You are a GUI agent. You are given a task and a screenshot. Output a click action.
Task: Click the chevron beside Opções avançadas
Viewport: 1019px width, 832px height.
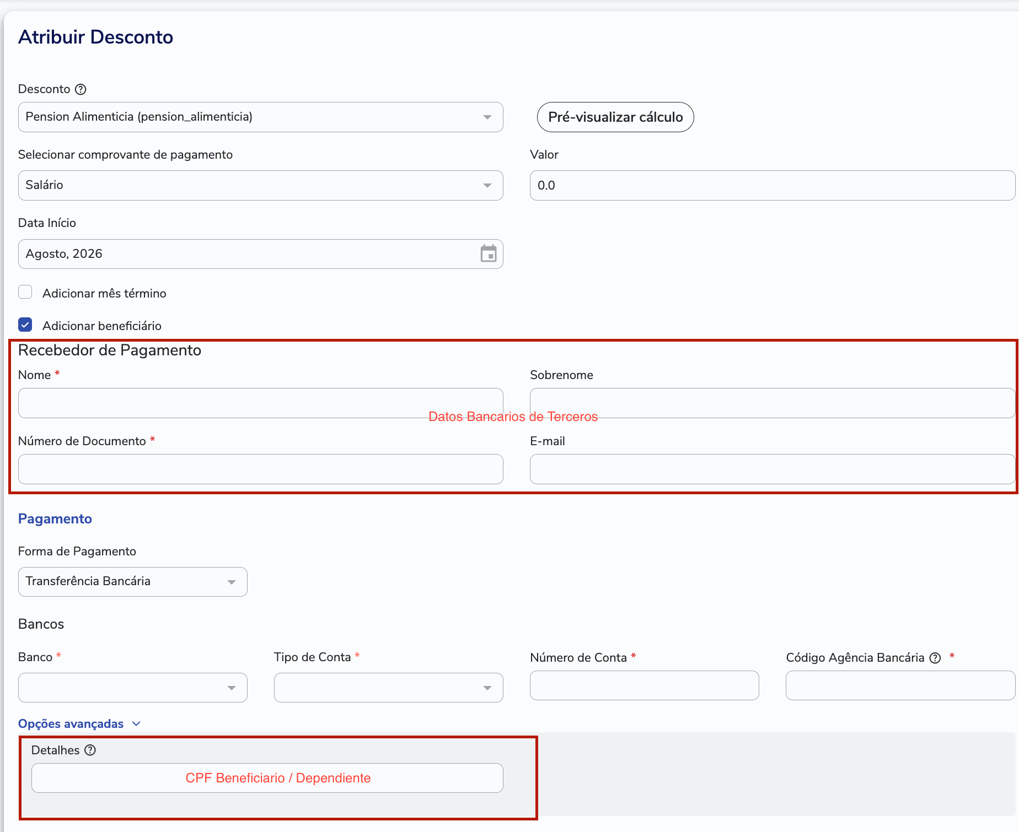coord(136,723)
